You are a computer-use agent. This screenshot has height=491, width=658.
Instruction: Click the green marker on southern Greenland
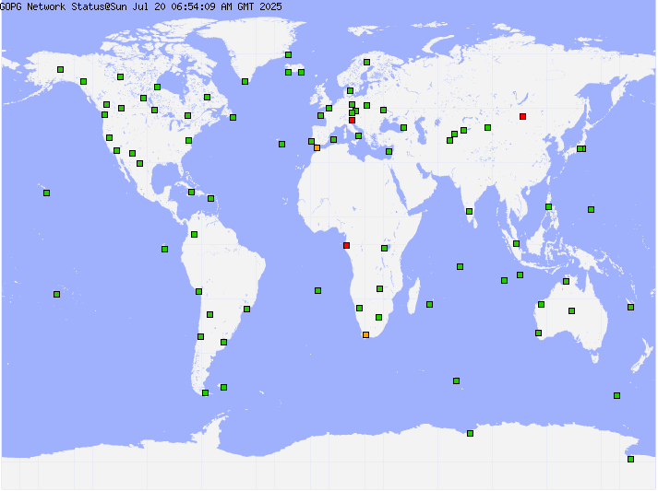click(x=245, y=82)
